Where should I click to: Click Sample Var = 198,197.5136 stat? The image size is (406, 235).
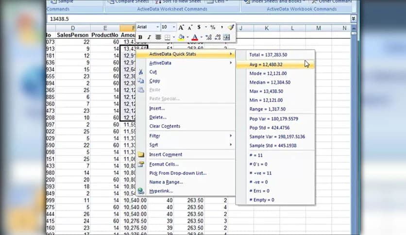[275, 136]
